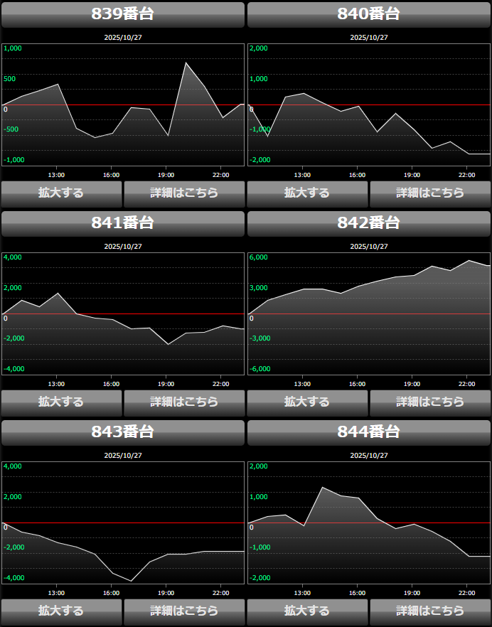Click the 841番台 graph area
The image size is (492, 627).
coord(123,313)
